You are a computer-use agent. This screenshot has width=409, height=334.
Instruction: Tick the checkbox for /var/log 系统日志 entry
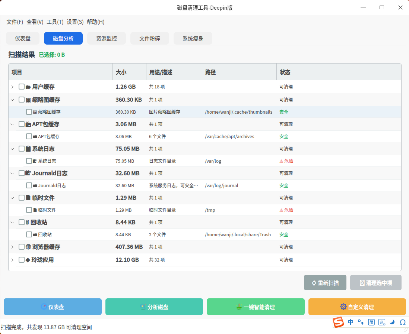pos(29,161)
